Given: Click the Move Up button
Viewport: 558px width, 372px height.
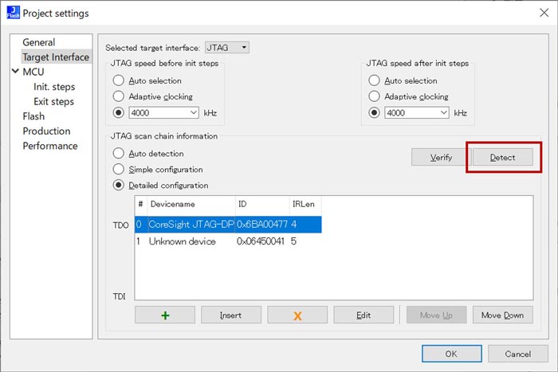Looking at the screenshot, I should [x=436, y=315].
